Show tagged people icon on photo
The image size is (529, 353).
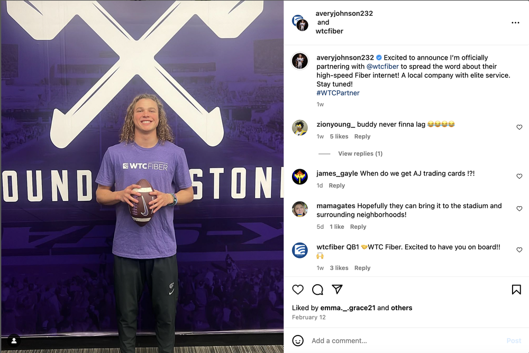14,341
